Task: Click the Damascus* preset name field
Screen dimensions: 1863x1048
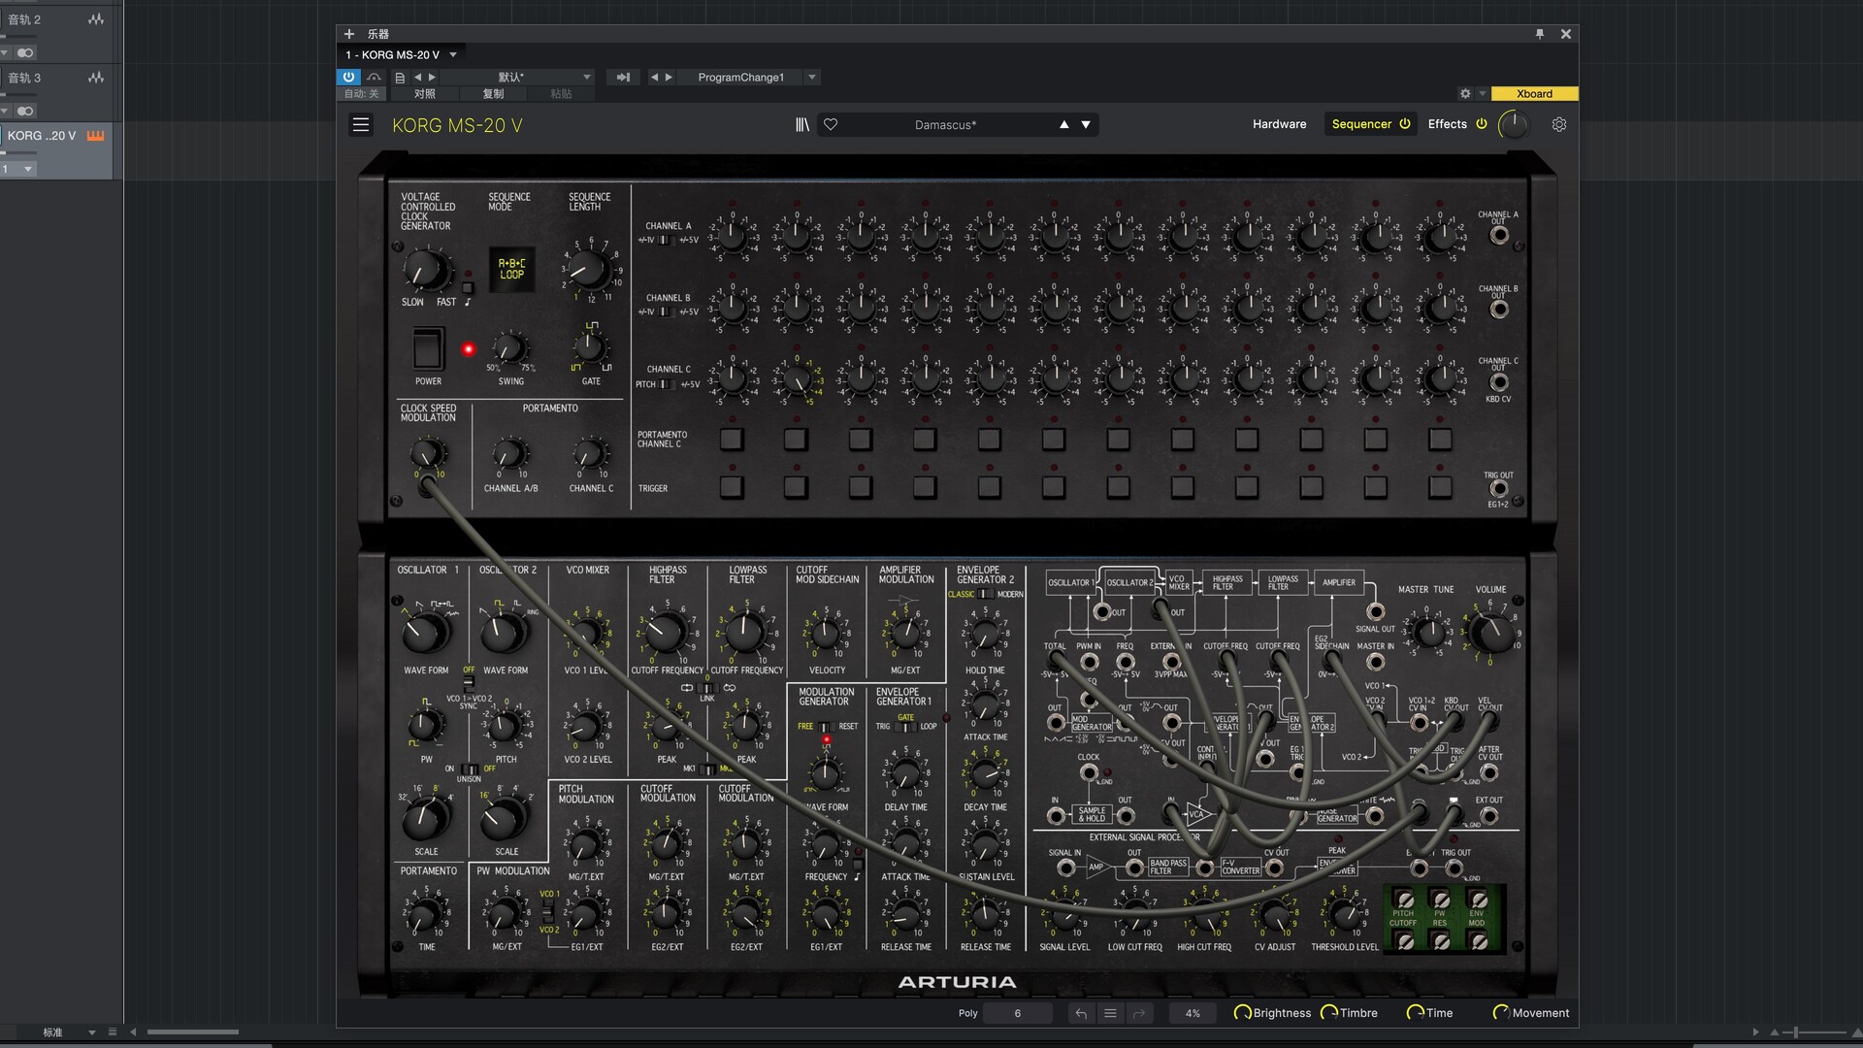Action: (x=945, y=124)
